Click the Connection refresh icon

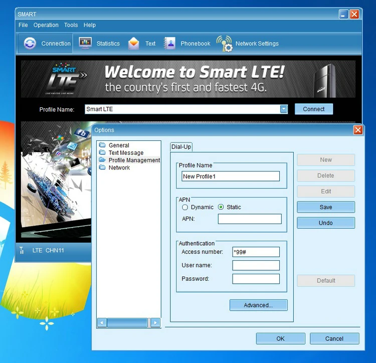pos(30,44)
